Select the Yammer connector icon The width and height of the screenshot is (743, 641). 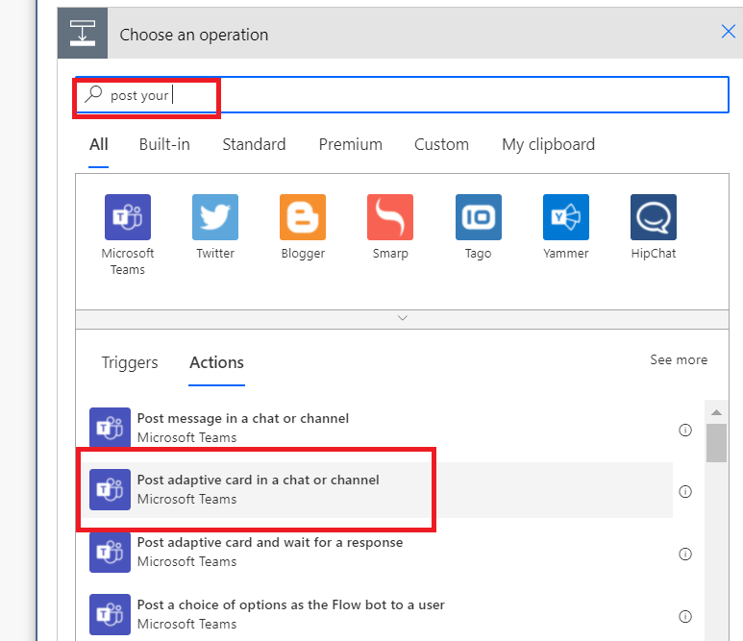point(566,217)
